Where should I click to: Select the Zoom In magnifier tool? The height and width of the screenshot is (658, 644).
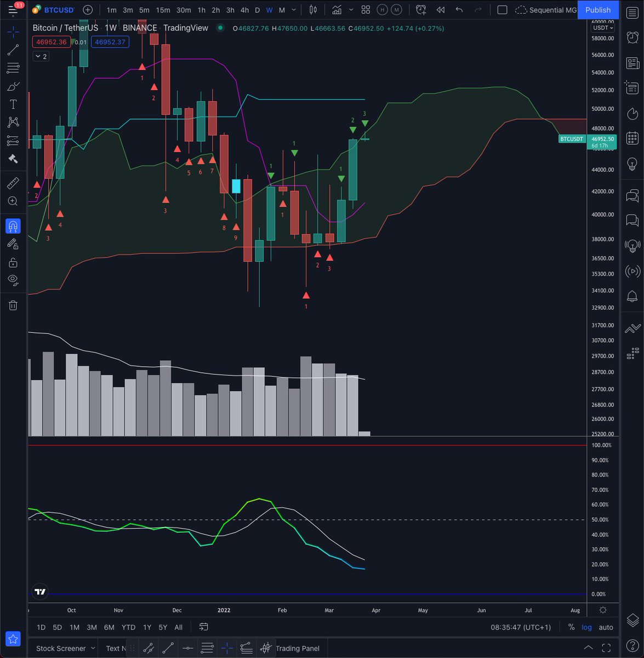pos(13,201)
